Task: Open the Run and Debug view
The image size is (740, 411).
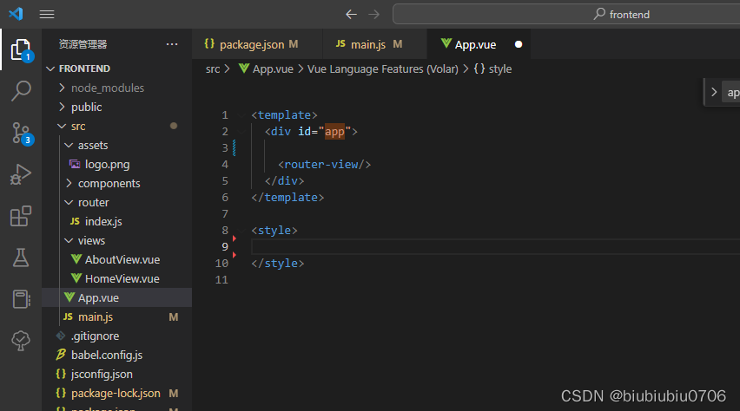Action: (x=20, y=174)
